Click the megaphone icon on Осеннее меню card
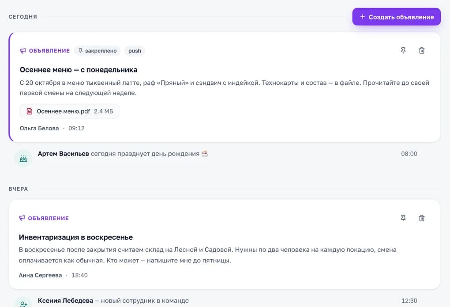This screenshot has width=450, height=307. (x=23, y=51)
